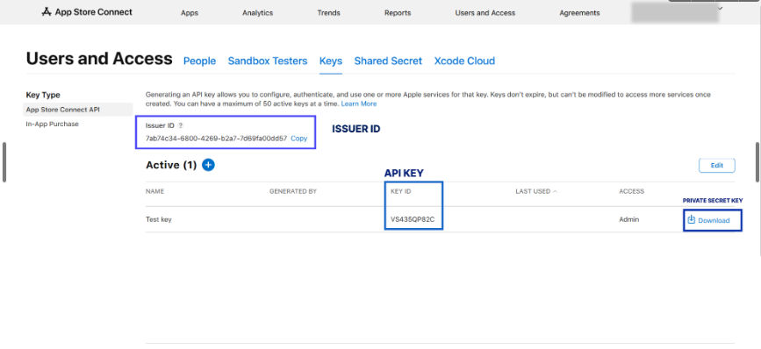The width and height of the screenshot is (761, 349).
Task: Open the Agreements menu
Action: click(579, 13)
